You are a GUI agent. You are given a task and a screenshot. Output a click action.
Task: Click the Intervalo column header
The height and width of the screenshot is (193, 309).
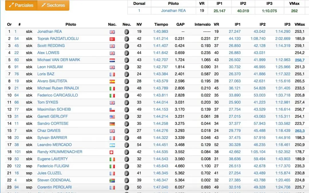[203, 24]
